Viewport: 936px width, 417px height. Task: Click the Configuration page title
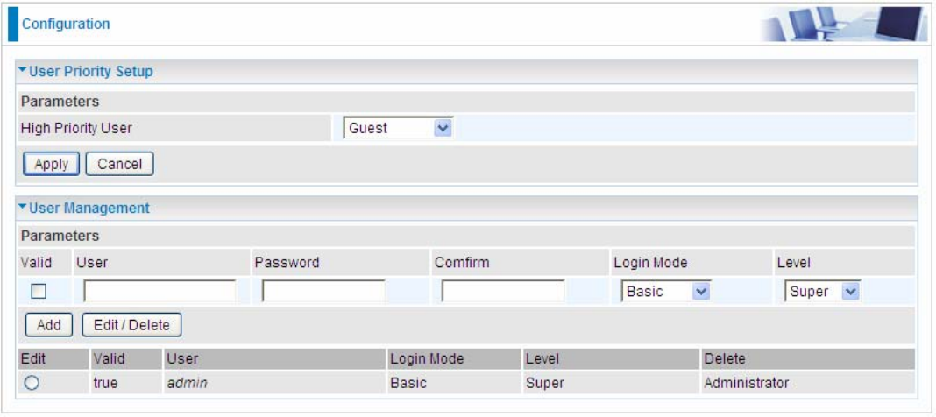pyautogui.click(x=66, y=25)
